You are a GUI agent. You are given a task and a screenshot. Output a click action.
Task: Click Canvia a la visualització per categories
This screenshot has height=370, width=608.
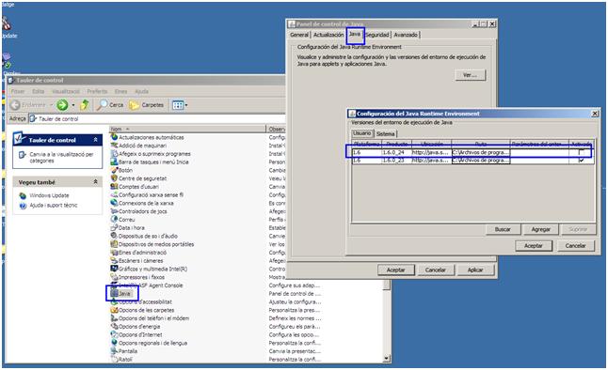(61, 157)
